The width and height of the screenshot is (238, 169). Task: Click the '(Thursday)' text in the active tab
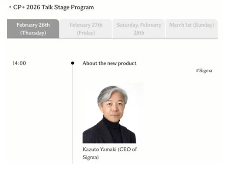pyautogui.click(x=33, y=33)
